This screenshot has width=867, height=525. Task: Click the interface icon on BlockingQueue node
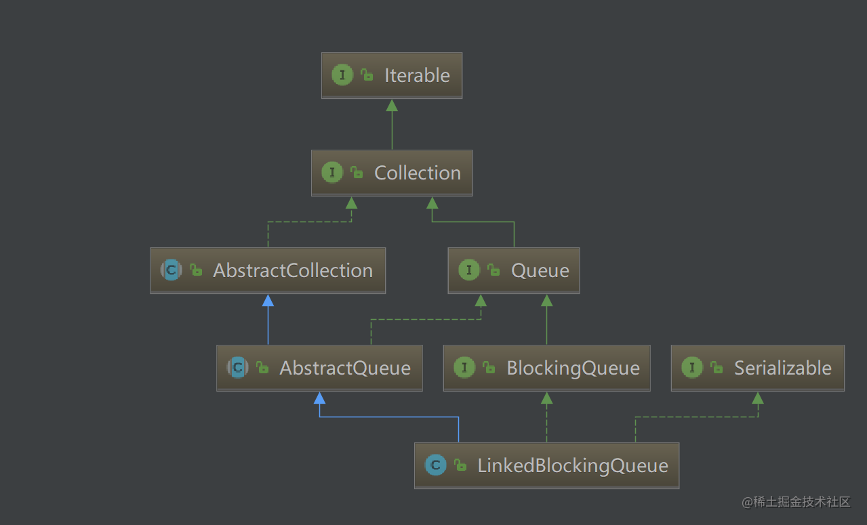[x=464, y=368]
